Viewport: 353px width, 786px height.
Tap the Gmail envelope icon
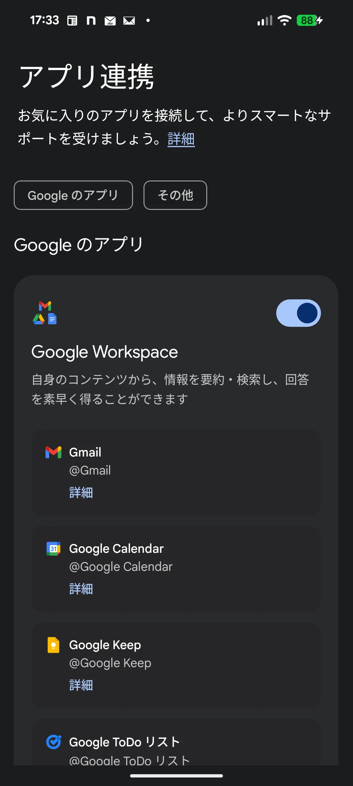coord(54,452)
